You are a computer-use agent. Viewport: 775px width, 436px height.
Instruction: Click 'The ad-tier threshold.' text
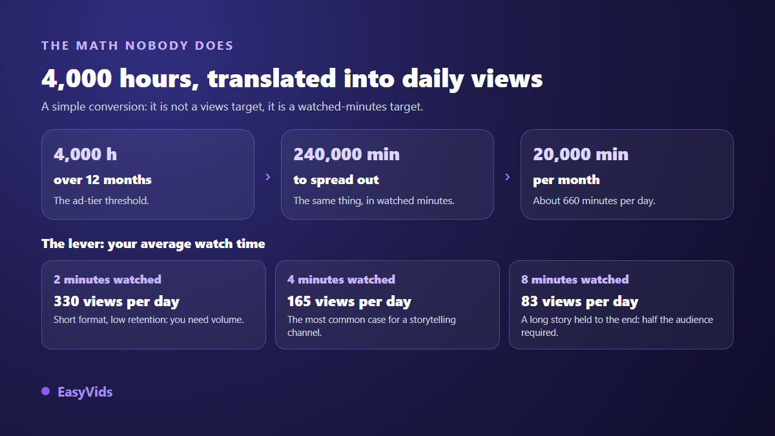click(101, 200)
